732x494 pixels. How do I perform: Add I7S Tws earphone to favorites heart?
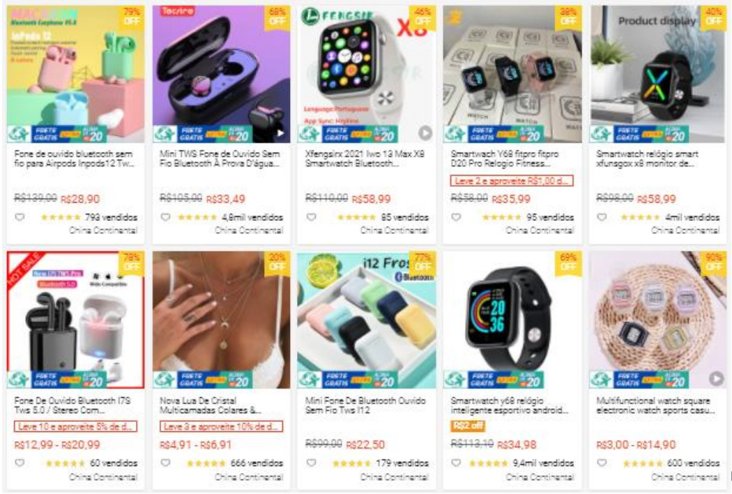(x=20, y=463)
